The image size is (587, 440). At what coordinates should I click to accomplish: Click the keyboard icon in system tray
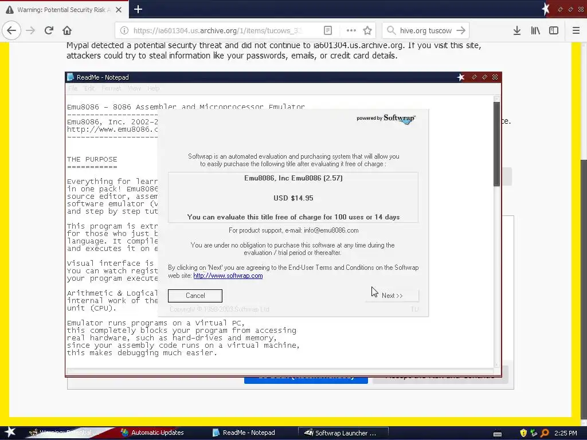pyautogui.click(x=498, y=433)
